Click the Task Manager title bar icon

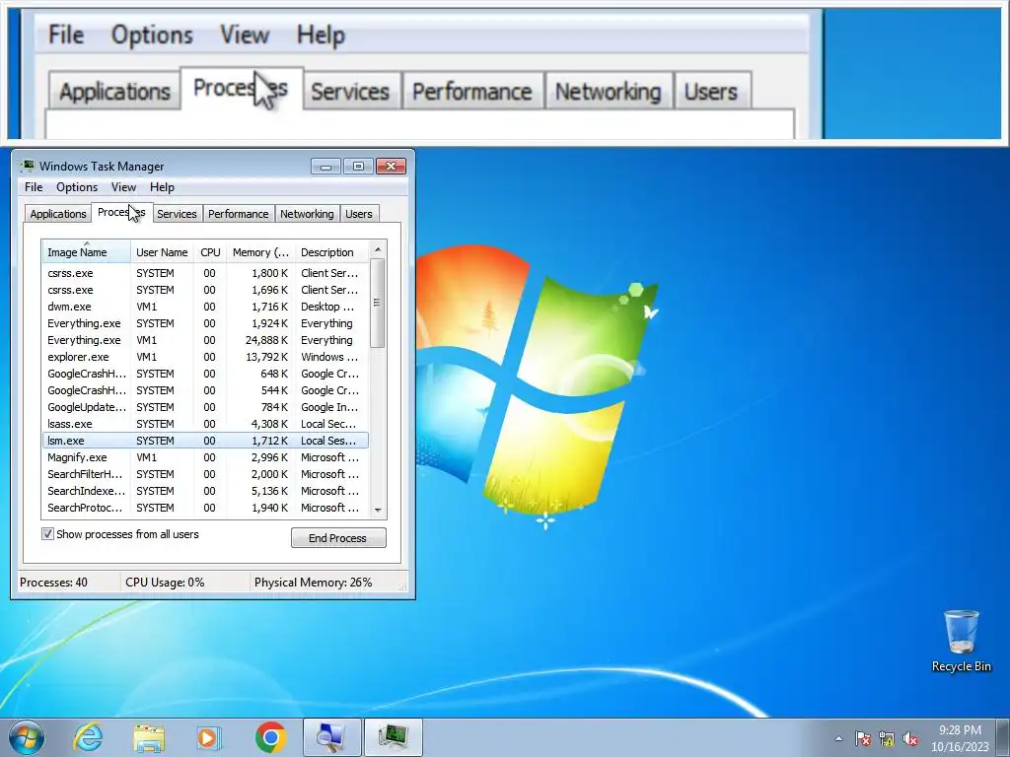click(27, 166)
